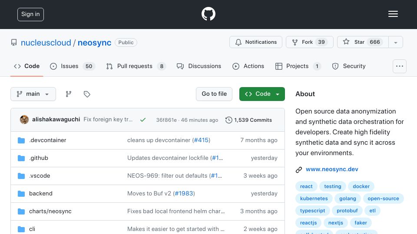Open the cli folder

tap(32, 229)
